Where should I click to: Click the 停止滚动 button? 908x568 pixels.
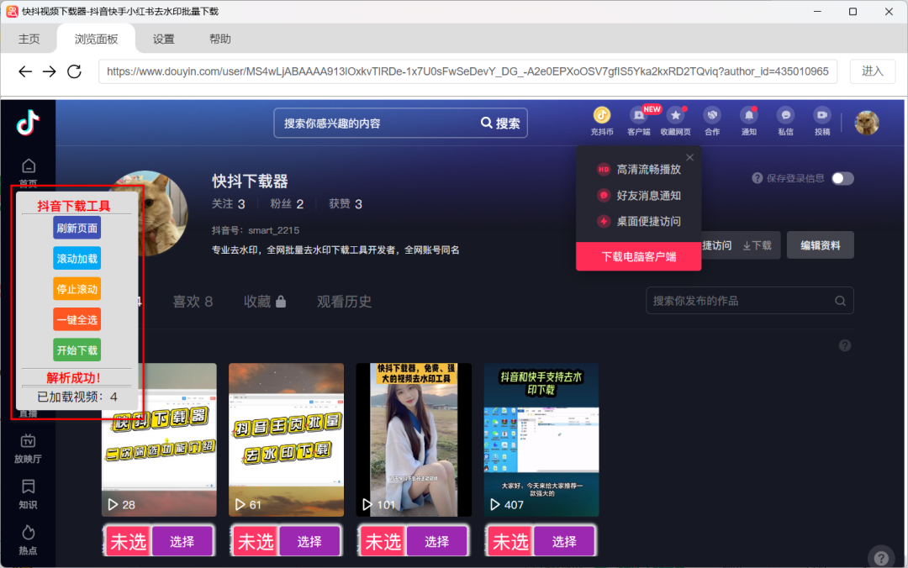coord(77,289)
